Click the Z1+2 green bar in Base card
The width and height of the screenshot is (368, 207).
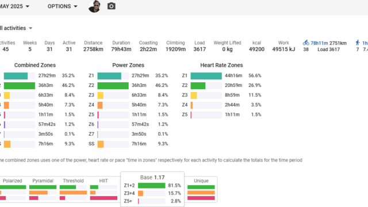pos(151,186)
